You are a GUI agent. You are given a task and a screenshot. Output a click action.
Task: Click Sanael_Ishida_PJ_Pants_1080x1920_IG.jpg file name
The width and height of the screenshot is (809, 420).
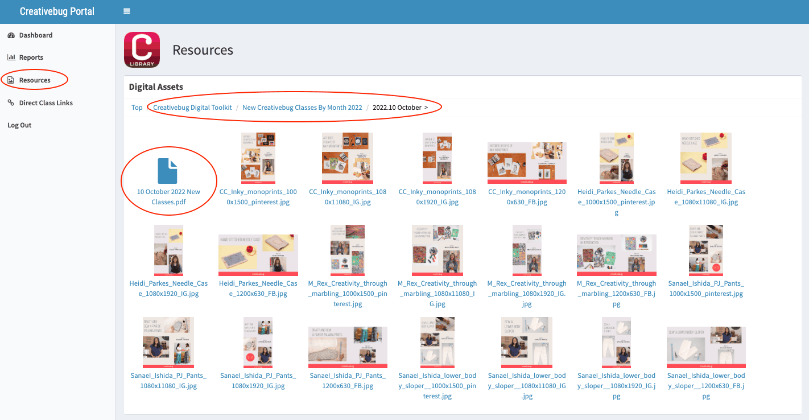(258, 381)
